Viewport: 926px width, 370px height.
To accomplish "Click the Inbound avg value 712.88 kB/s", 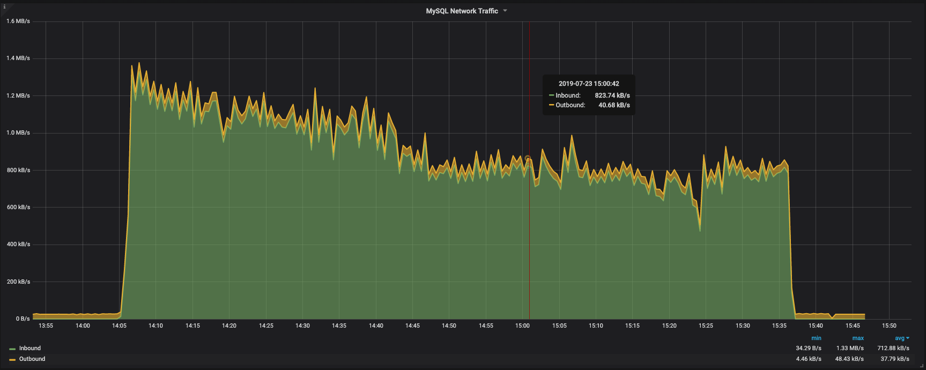I will [x=893, y=349].
